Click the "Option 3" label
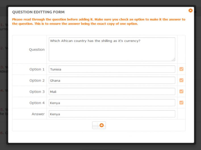The height and width of the screenshot is (150, 201). pyautogui.click(x=37, y=92)
